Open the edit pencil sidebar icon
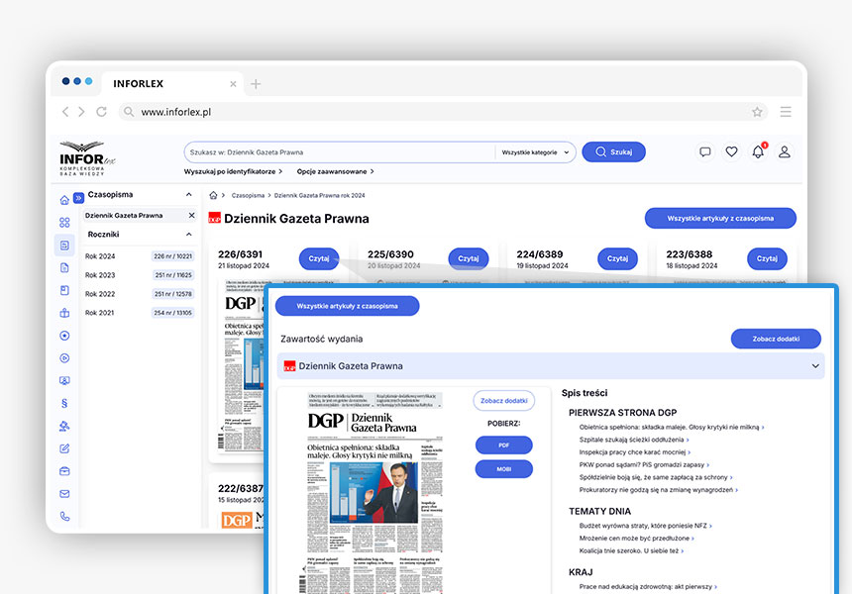The width and height of the screenshot is (852, 594). [x=64, y=448]
